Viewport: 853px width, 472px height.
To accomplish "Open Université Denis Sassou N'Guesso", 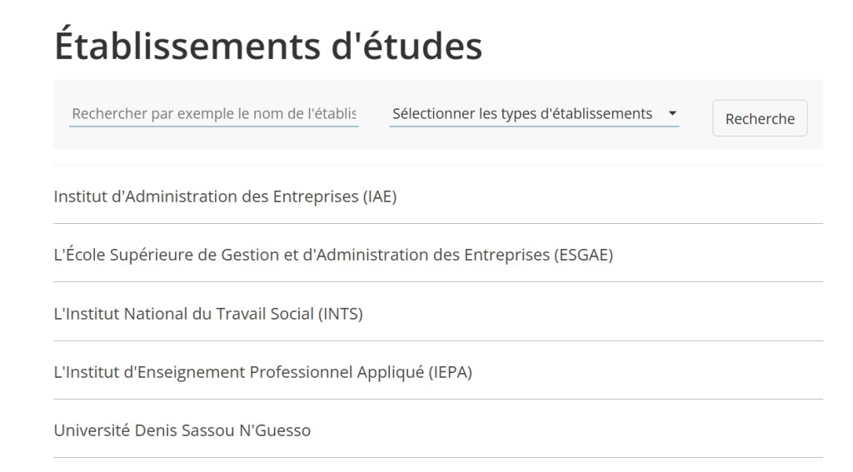I will pos(182,430).
